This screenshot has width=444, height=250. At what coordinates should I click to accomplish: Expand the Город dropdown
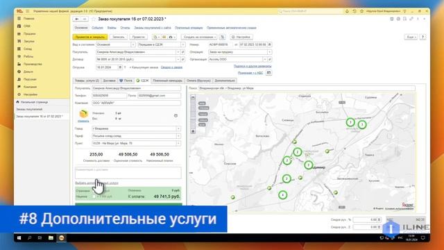pyautogui.click(x=178, y=128)
